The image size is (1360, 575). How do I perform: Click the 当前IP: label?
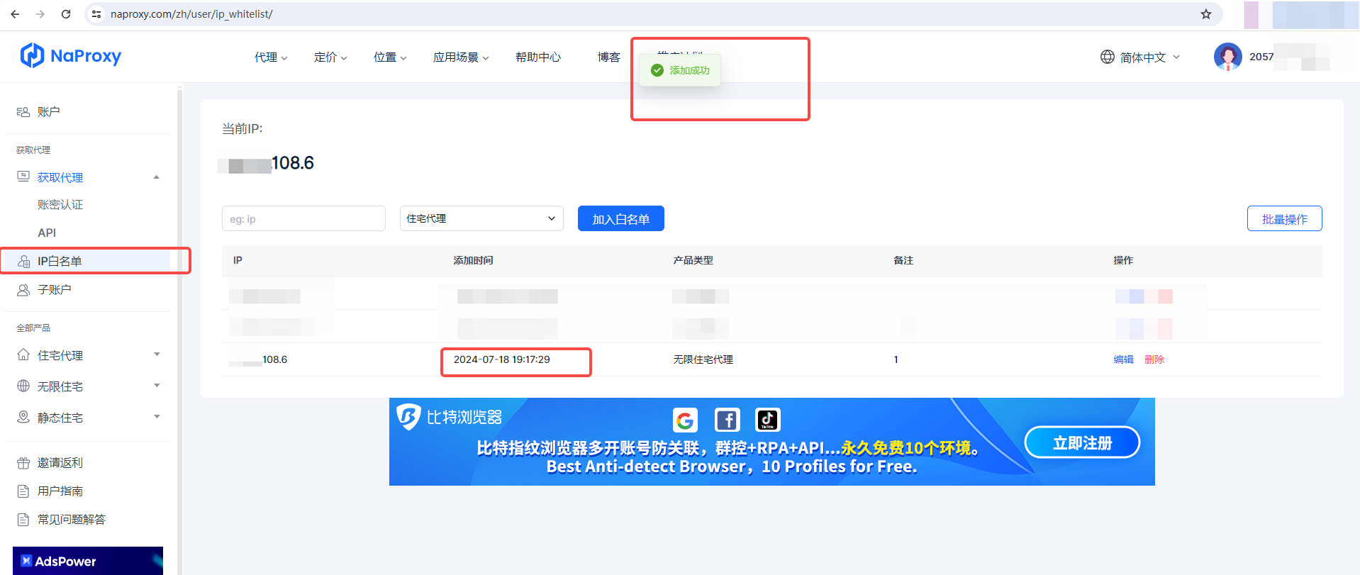pos(243,128)
